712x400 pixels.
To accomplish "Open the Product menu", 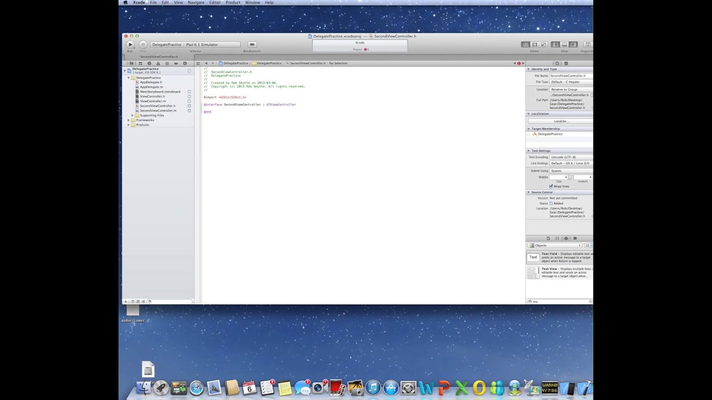I will coord(233,3).
